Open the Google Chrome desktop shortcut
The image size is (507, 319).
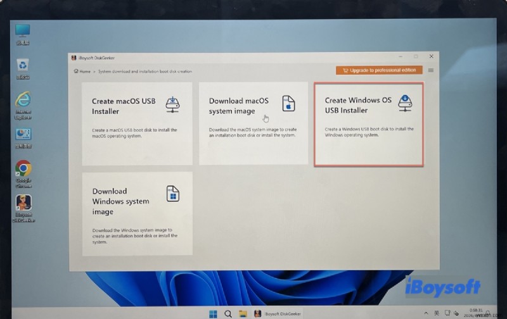23,174
